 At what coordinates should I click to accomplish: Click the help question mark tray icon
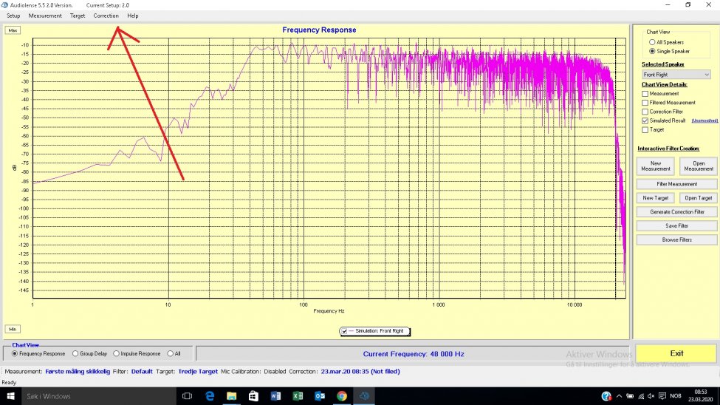[606, 396]
